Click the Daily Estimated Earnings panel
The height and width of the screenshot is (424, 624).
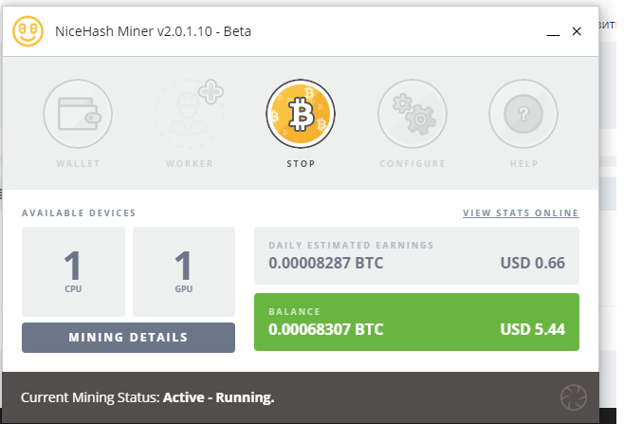(416, 255)
